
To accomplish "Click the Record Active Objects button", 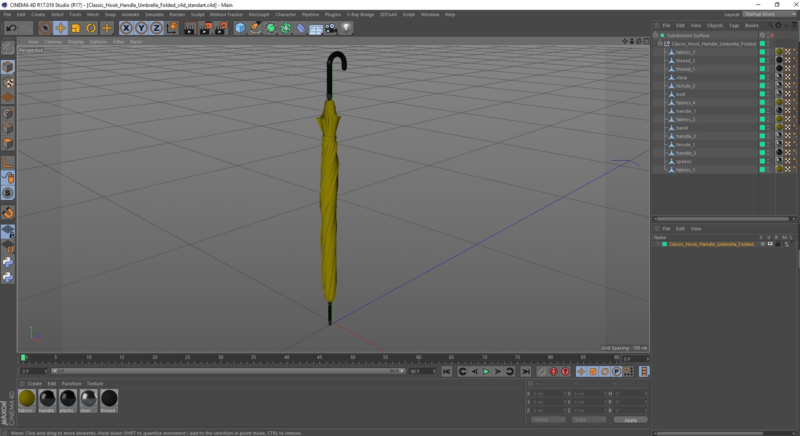I will (541, 371).
